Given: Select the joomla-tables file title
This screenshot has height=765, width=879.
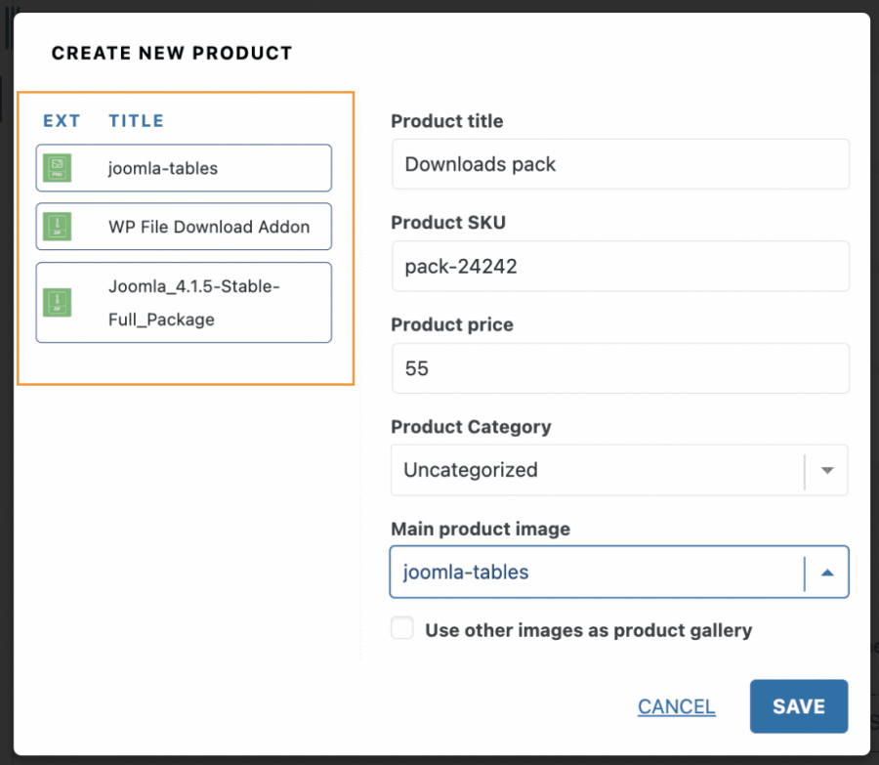Looking at the screenshot, I should [x=163, y=168].
